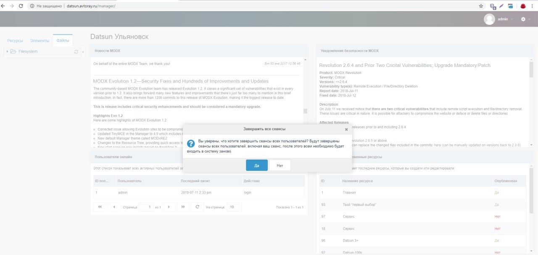Go back in browser history

click(3, 6)
